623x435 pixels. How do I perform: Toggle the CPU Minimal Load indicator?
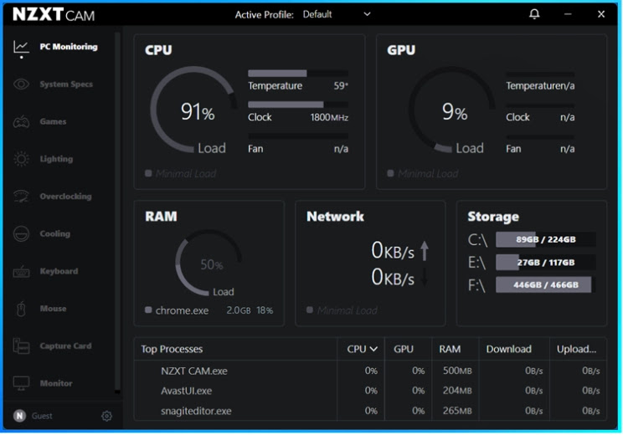point(148,173)
